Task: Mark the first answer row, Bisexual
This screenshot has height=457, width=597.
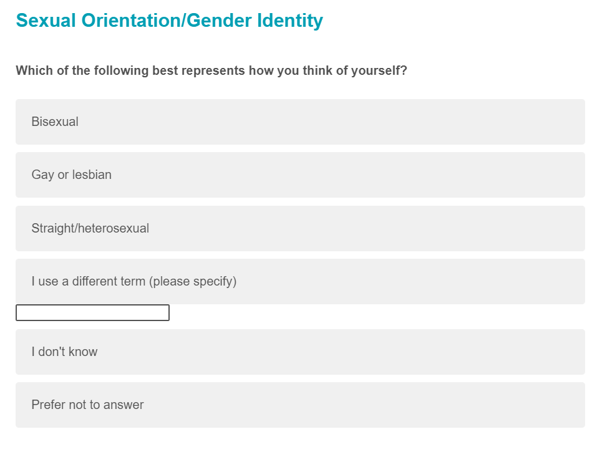Action: [x=299, y=122]
